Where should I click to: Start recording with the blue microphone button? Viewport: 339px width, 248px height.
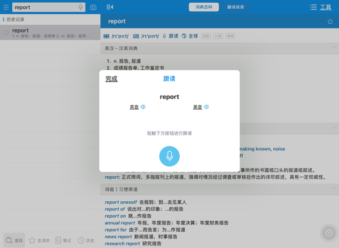coord(169,157)
